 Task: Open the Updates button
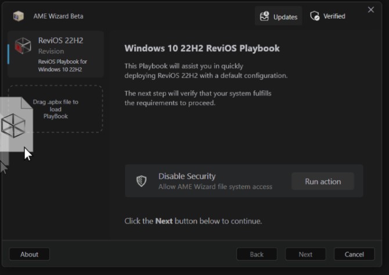point(278,16)
